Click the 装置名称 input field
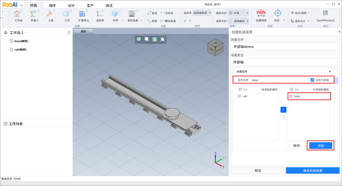Image resolution: width=342 pixels, height=186 pixels. pyautogui.click(x=285, y=46)
